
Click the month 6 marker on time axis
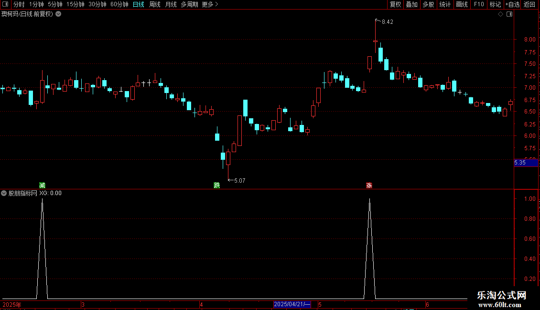pos(427,304)
